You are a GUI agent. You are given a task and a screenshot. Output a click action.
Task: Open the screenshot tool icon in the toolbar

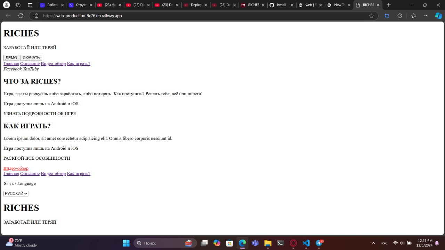click(x=387, y=16)
